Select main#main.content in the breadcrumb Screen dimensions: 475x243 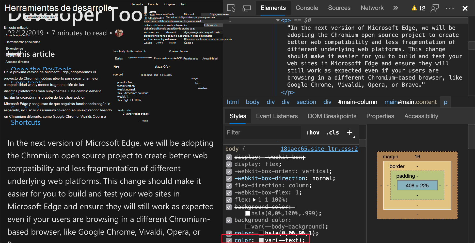tap(410, 102)
